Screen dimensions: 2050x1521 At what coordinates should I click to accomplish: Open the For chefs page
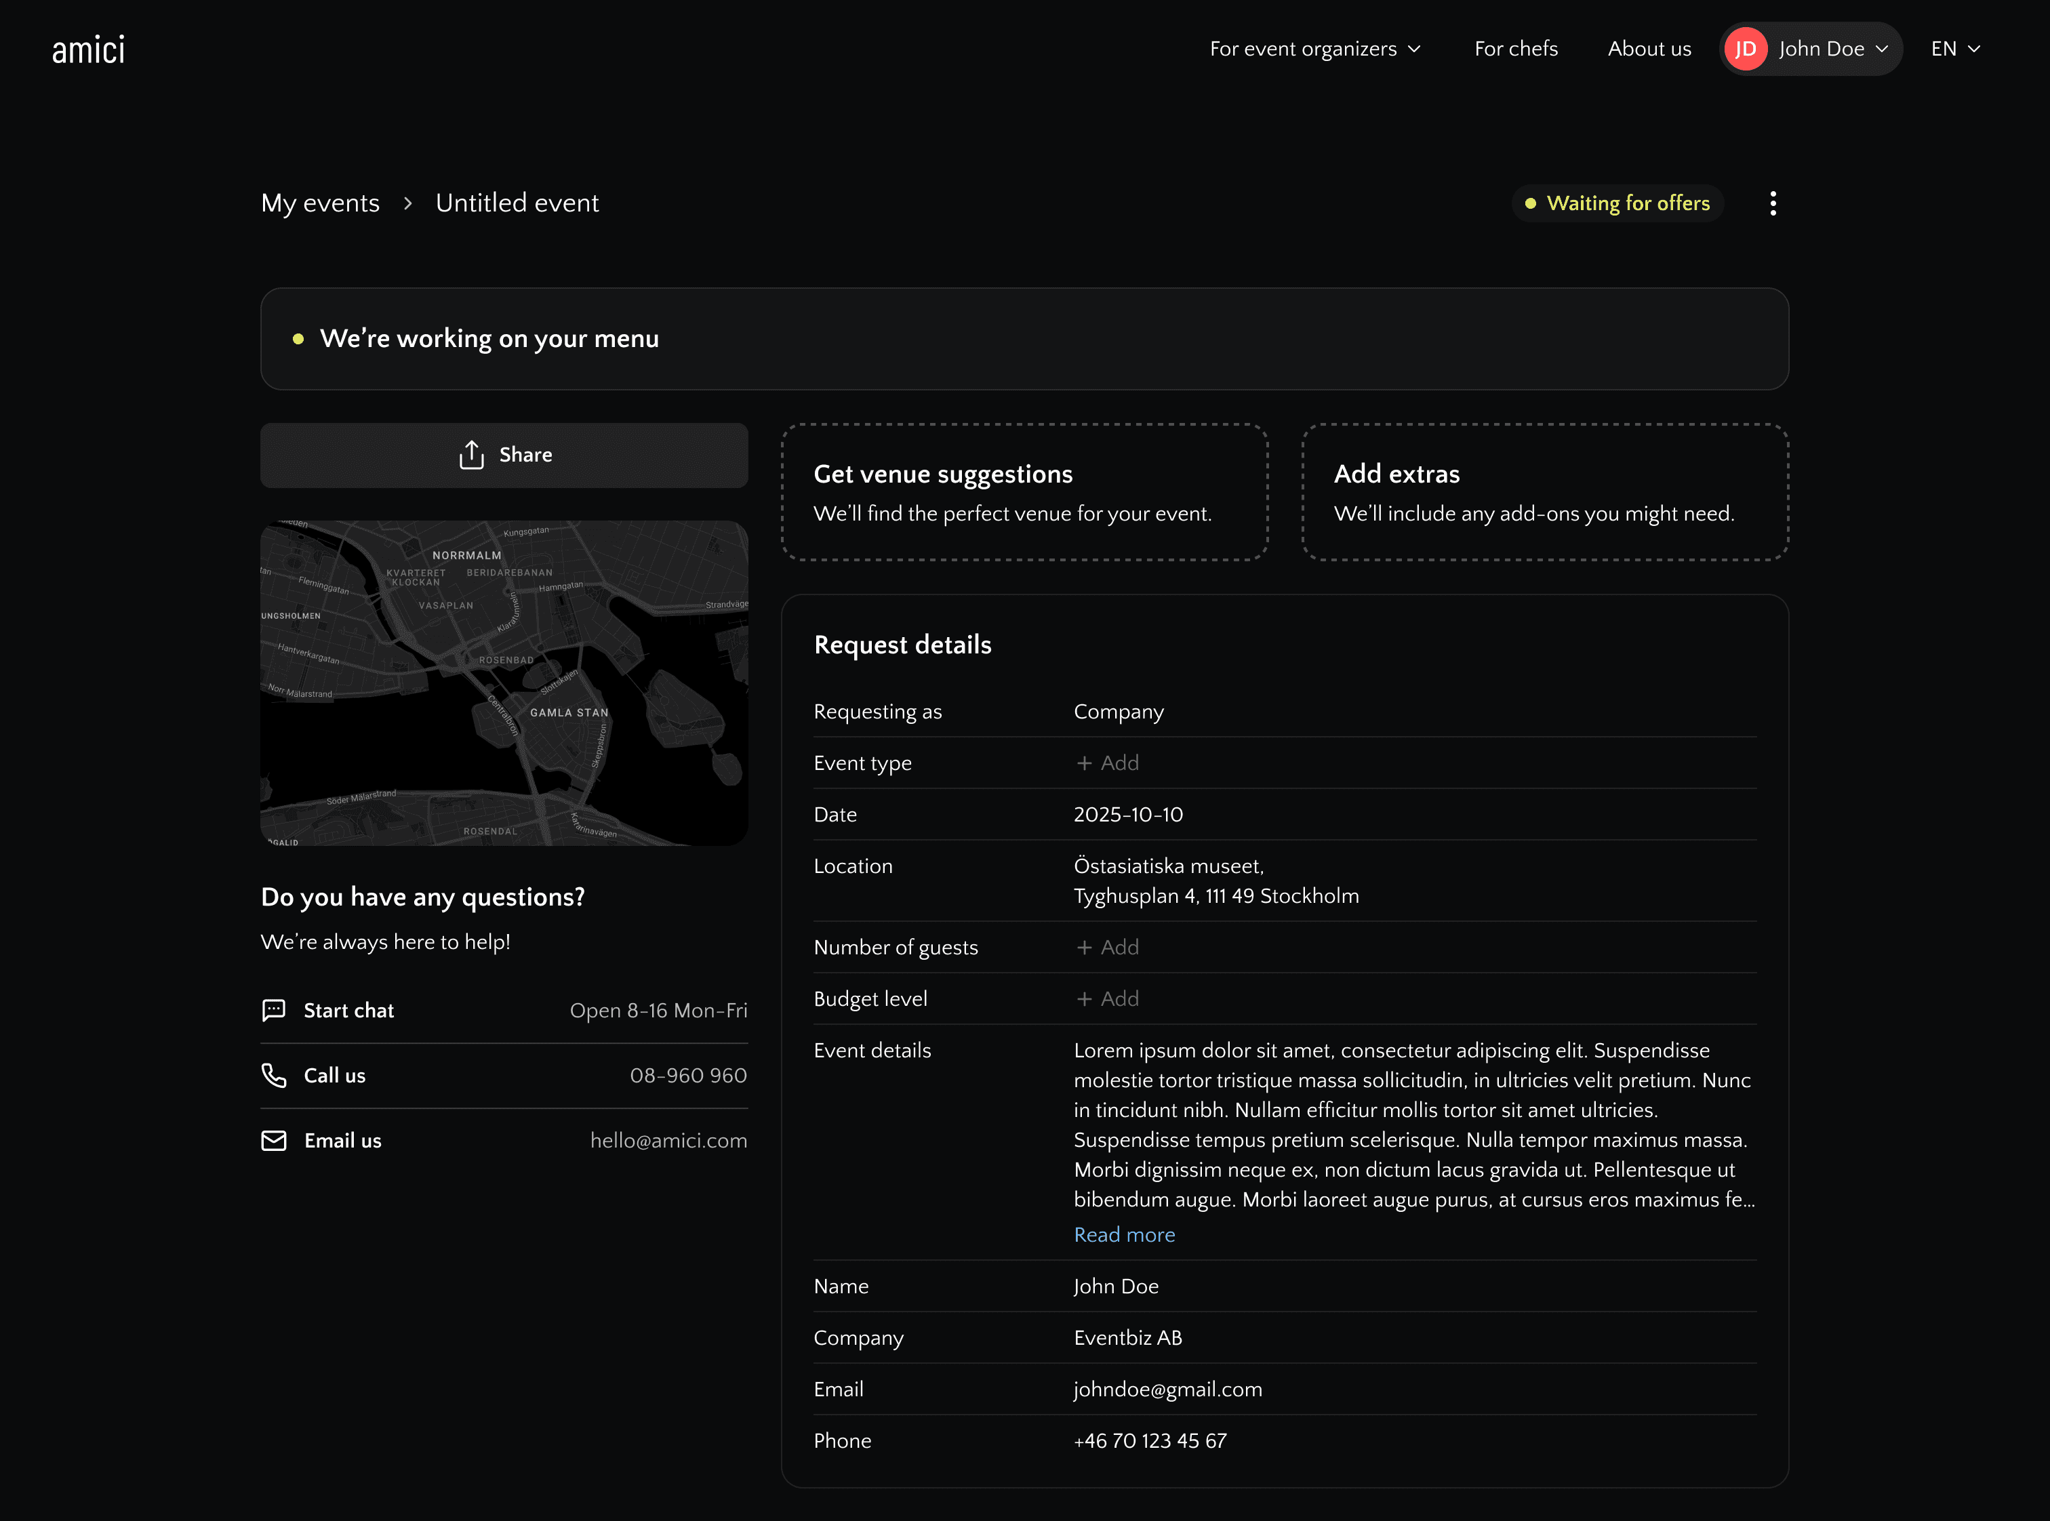[1516, 49]
